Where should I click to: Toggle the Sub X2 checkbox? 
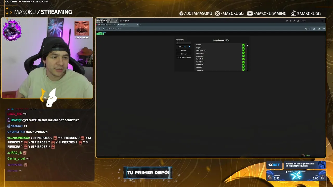pyautogui.click(x=189, y=47)
